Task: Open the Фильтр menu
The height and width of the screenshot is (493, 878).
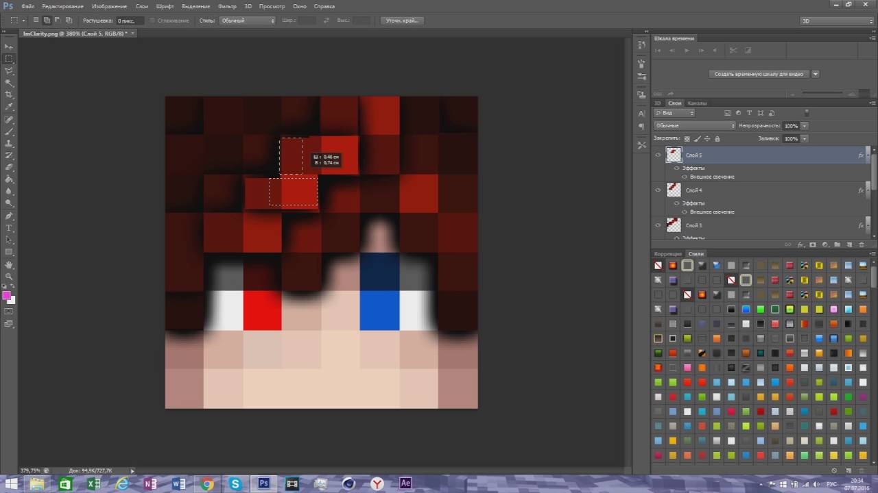Action: [227, 6]
